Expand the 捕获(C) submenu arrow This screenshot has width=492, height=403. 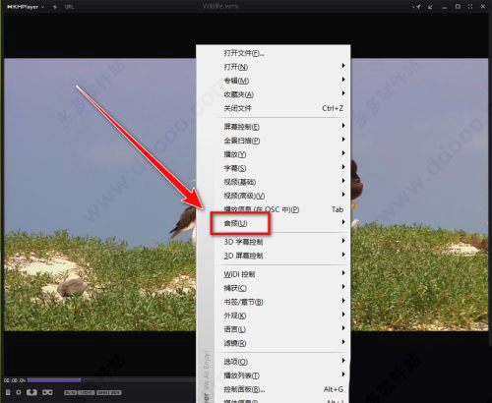pos(343,287)
